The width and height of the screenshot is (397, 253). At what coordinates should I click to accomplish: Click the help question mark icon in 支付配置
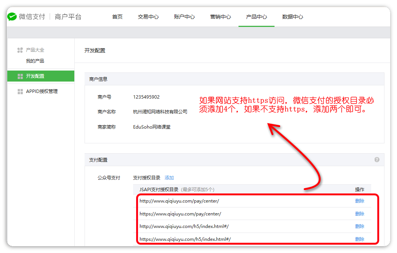377,160
